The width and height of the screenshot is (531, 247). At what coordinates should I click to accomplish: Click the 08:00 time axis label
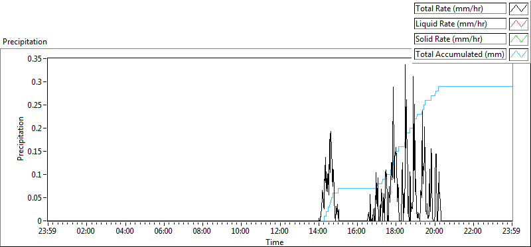pyautogui.click(x=203, y=231)
